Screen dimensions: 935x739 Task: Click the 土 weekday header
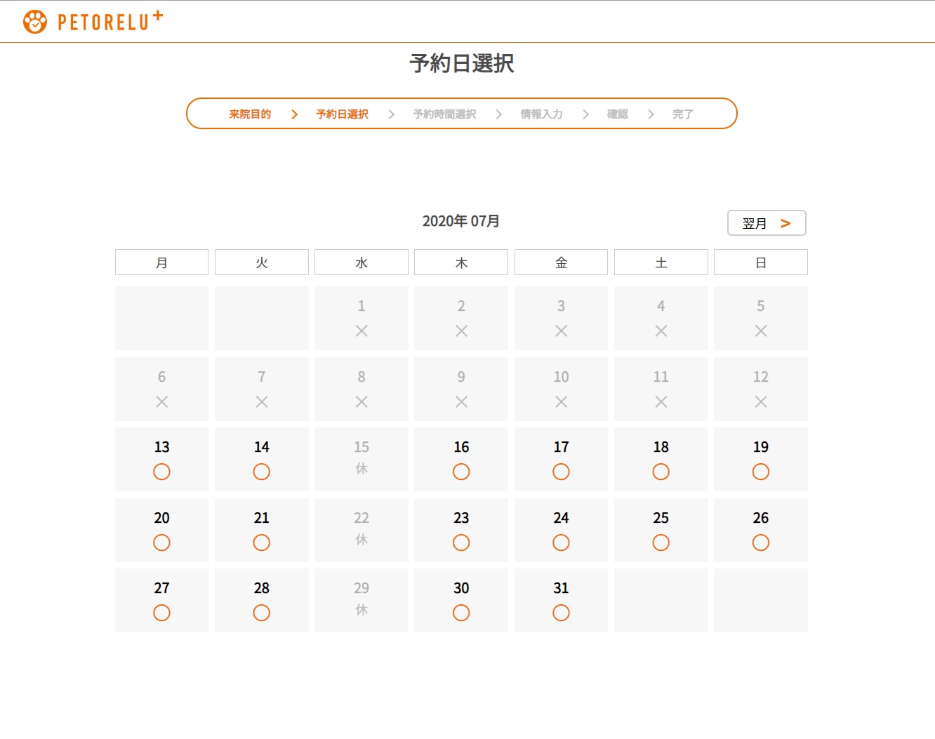click(x=661, y=262)
